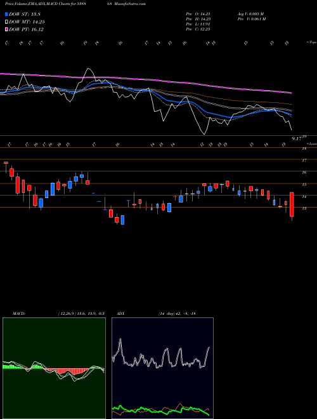Click the 'Pre O: 14.25' open value
This screenshot has height=419, width=317.
pyautogui.click(x=198, y=14)
